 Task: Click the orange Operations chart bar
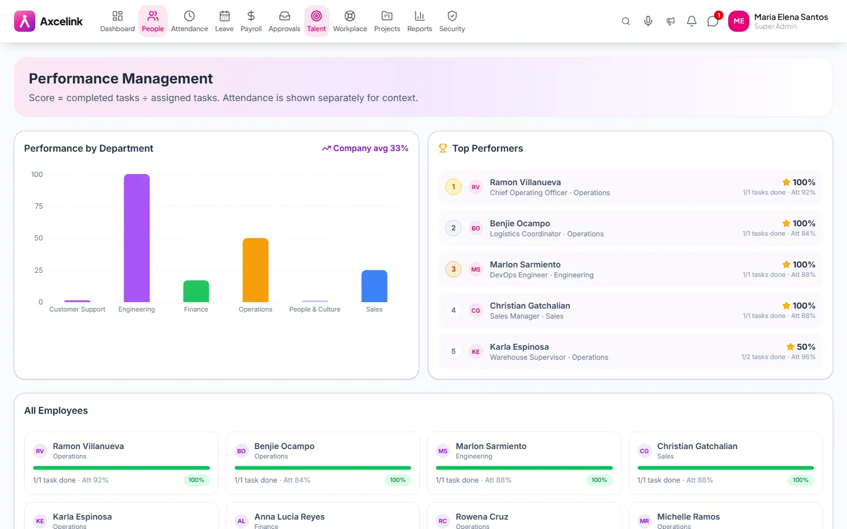click(255, 270)
